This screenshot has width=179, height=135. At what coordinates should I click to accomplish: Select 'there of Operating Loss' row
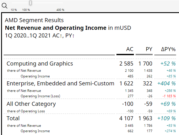point(26,111)
